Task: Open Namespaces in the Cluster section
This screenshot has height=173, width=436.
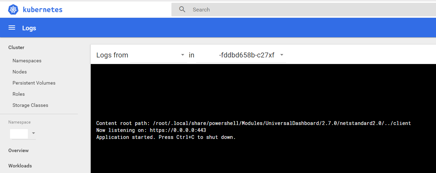Action: coord(27,61)
